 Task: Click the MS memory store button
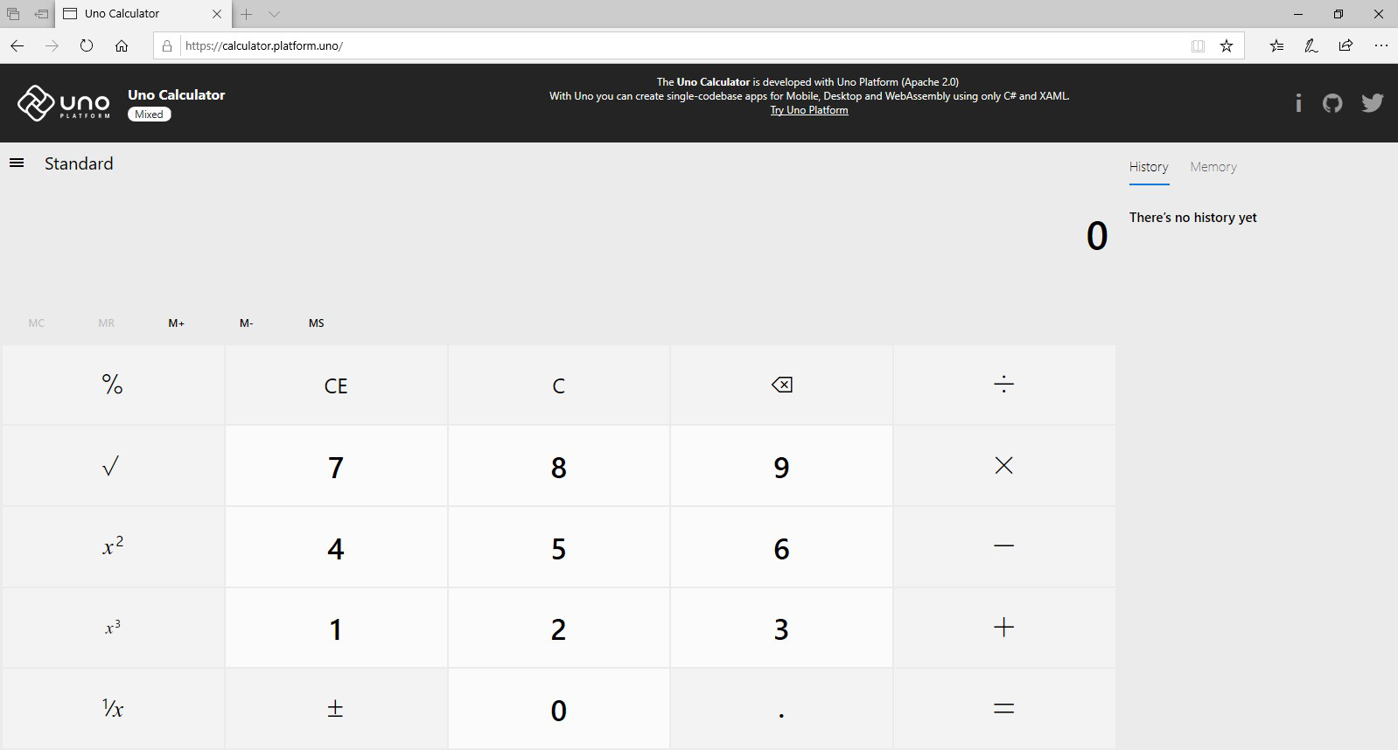317,323
